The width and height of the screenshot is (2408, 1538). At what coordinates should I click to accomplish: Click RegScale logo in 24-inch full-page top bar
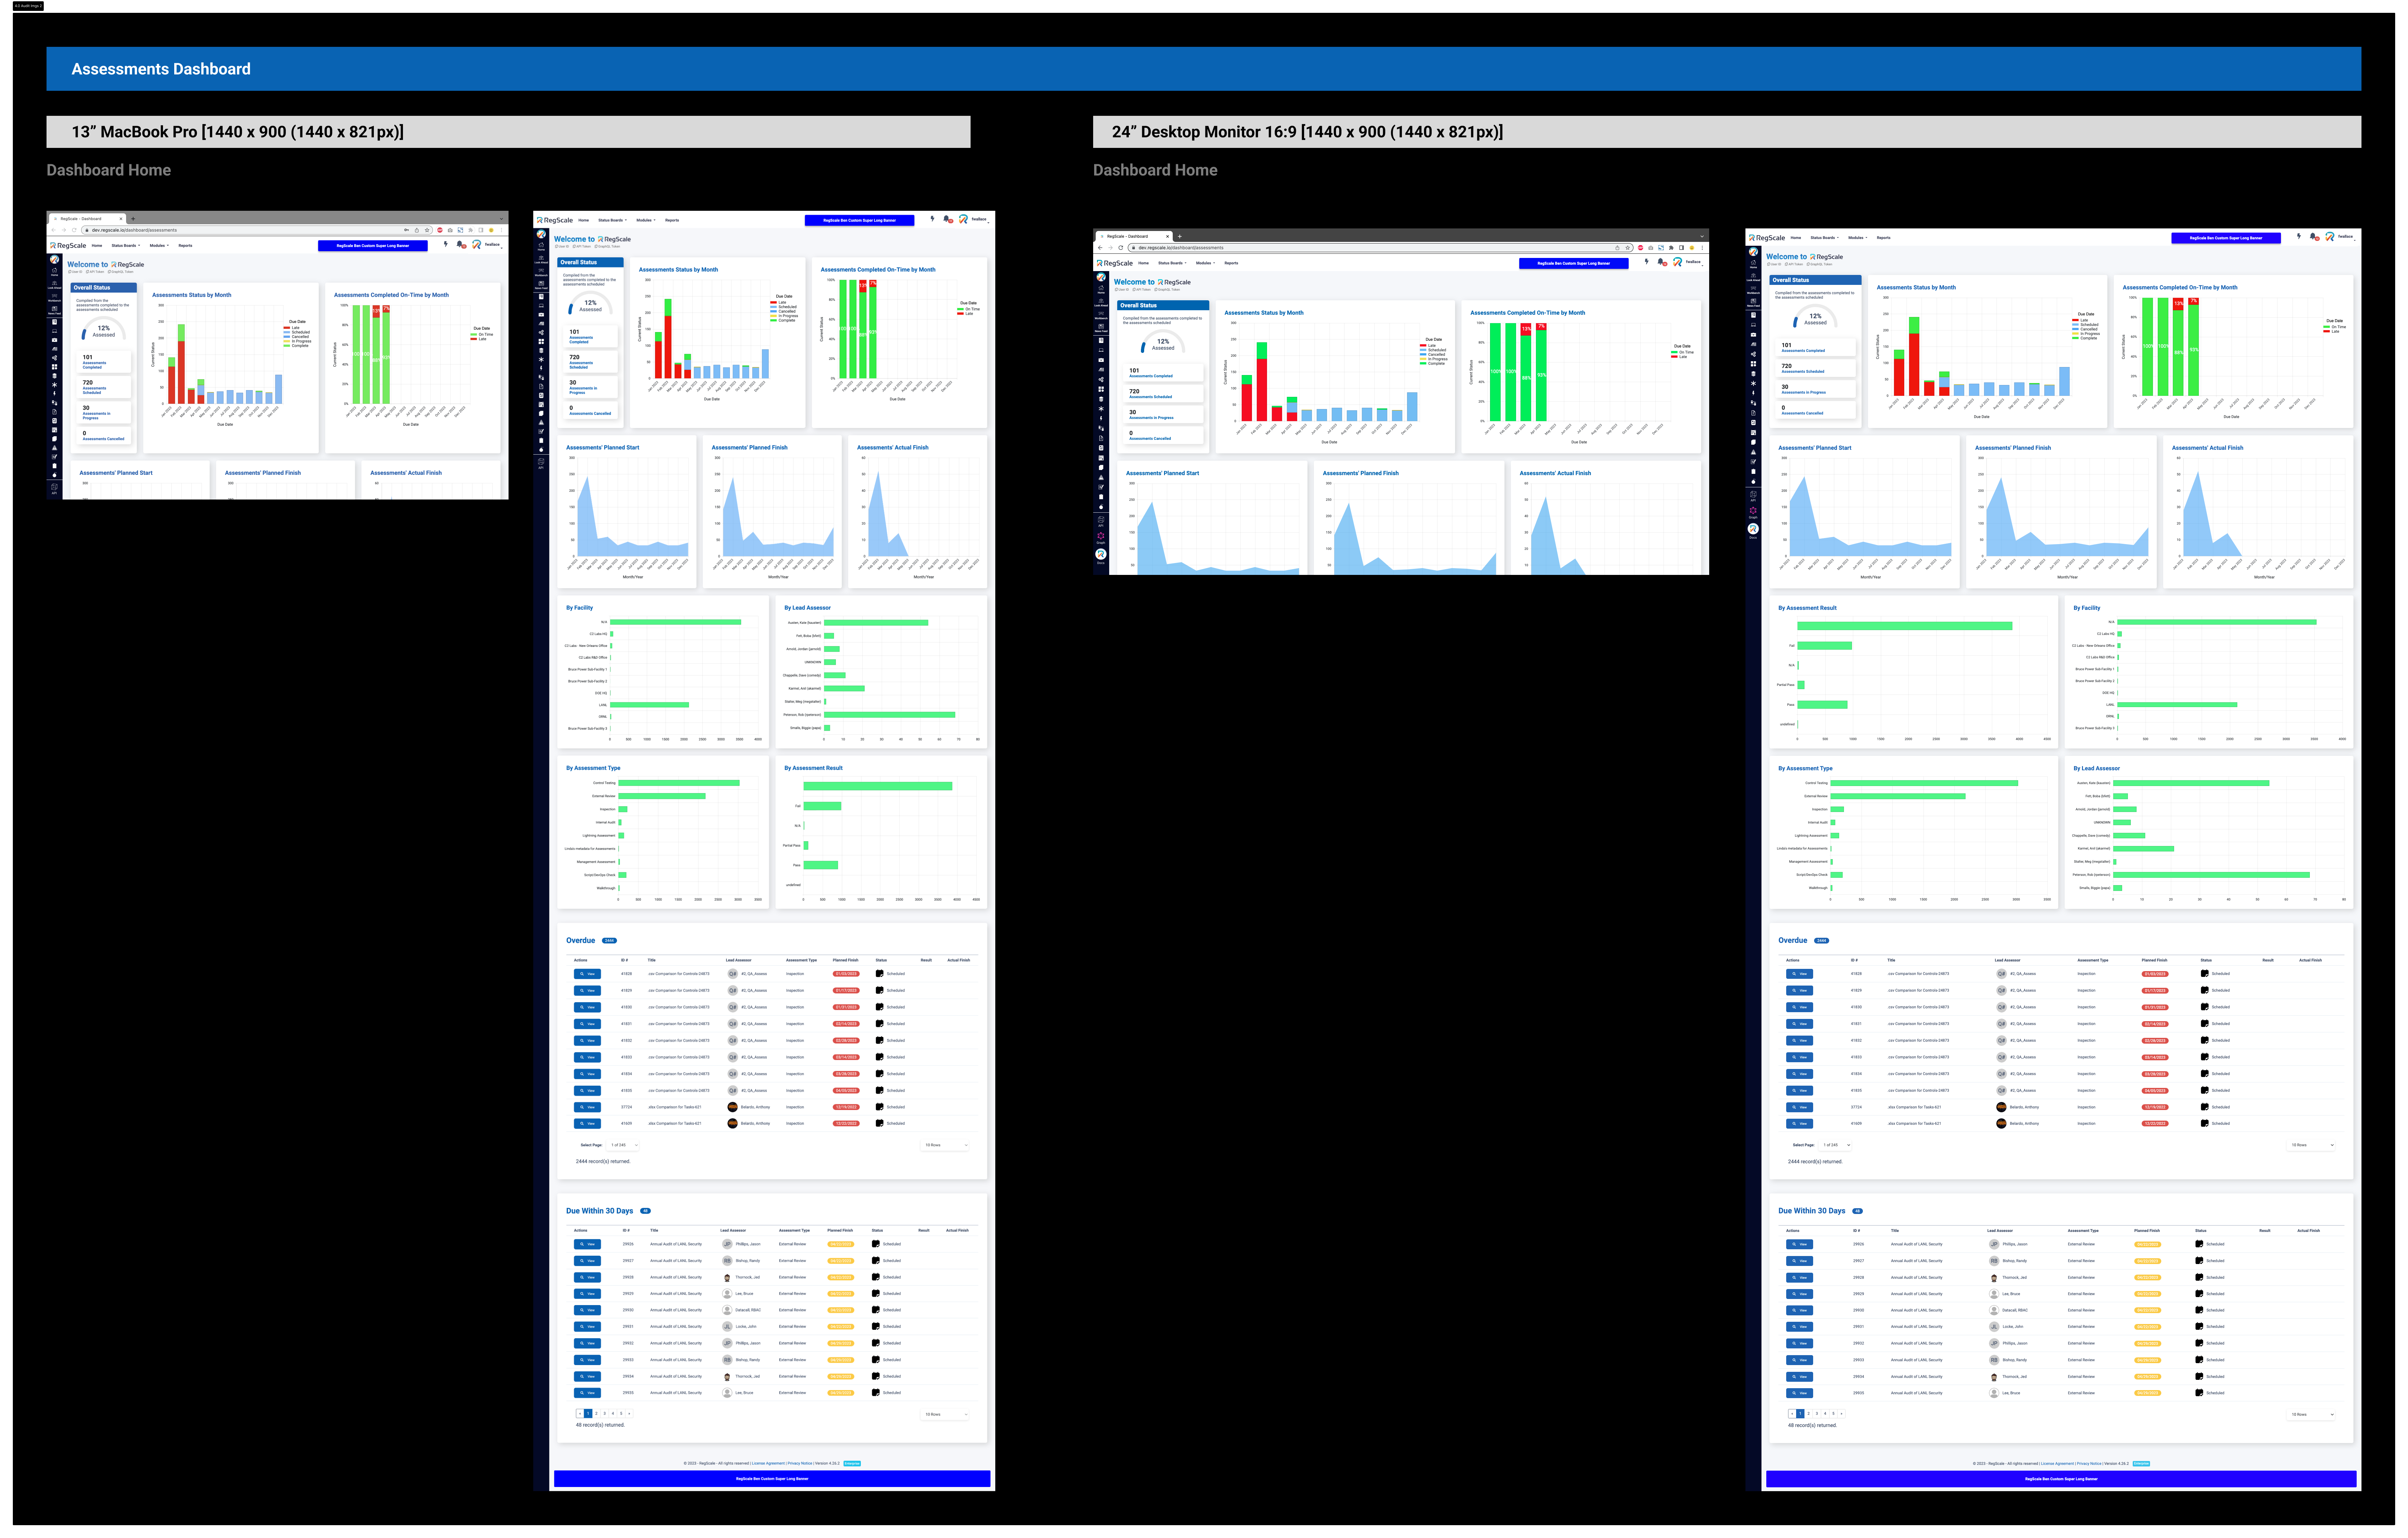click(1767, 238)
